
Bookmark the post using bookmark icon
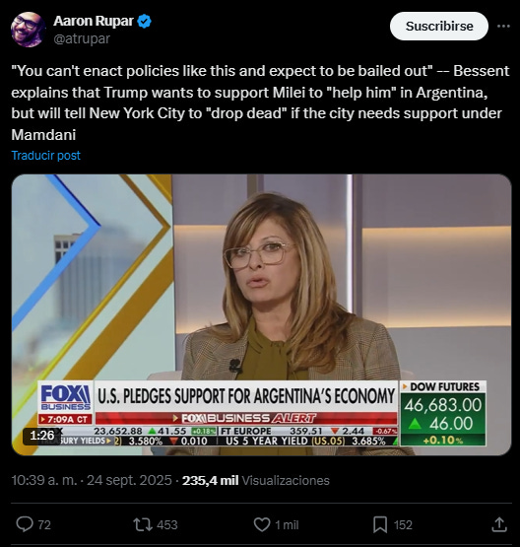tap(380, 524)
